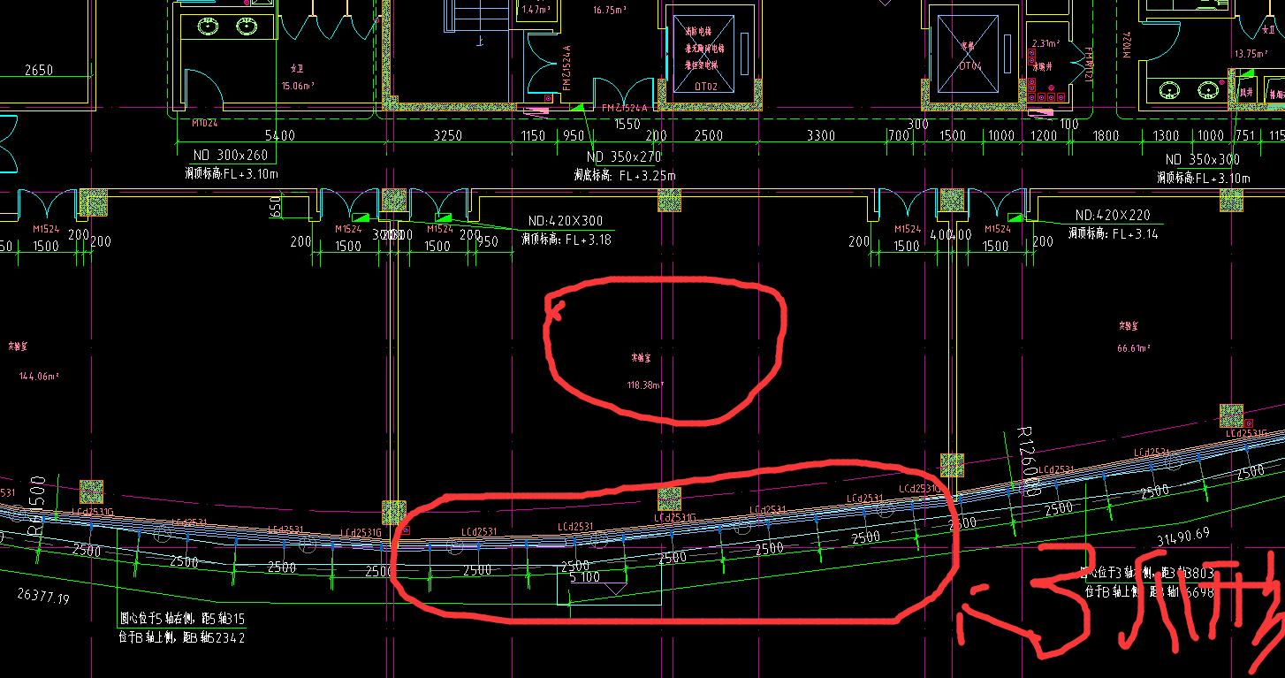Select the 2650 dimension text
Image resolution: width=1285 pixels, height=678 pixels.
pyautogui.click(x=40, y=70)
